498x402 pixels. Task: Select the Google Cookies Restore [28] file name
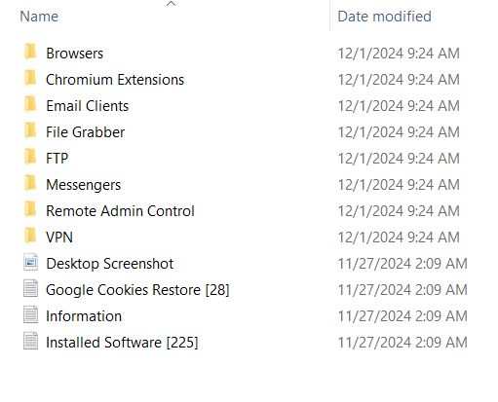point(137,290)
